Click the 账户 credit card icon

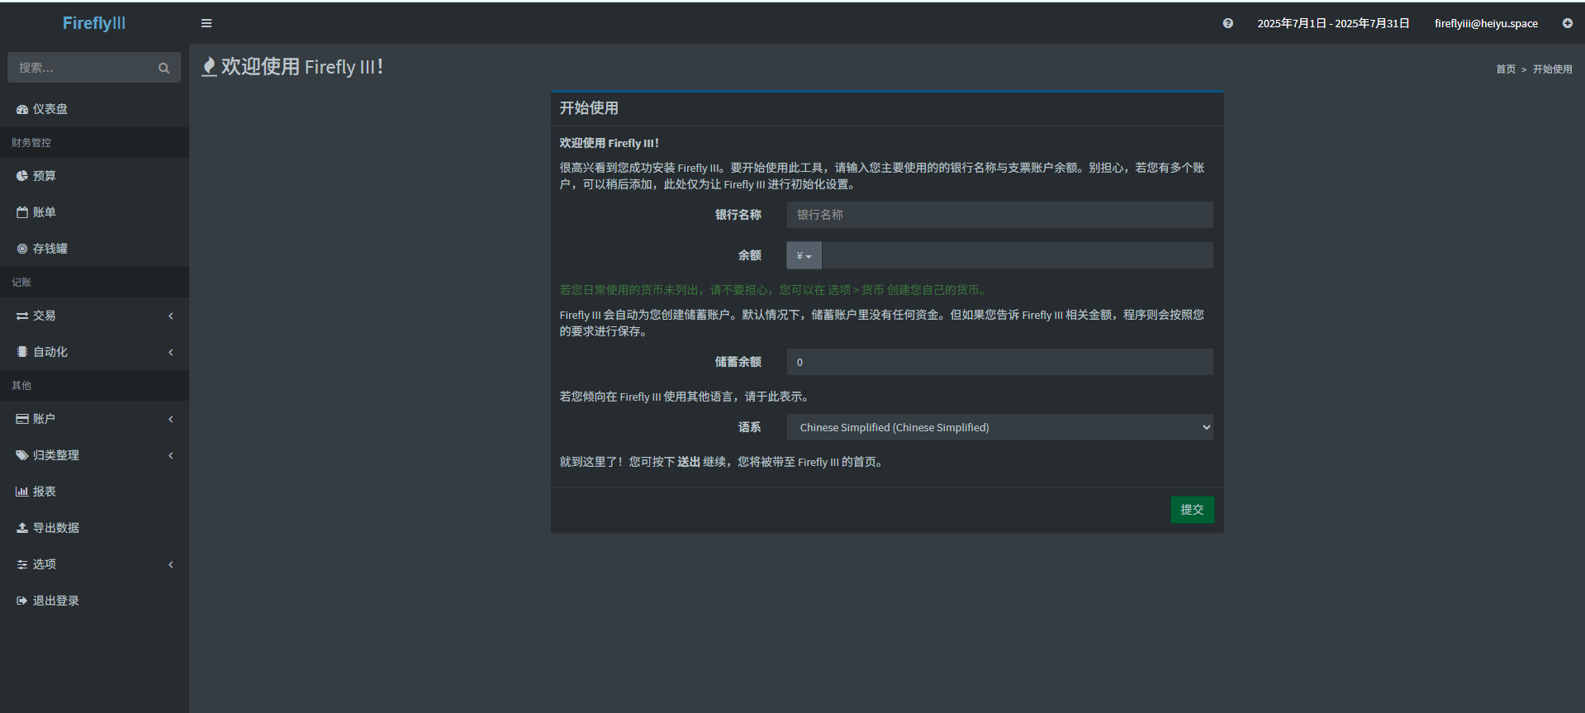pyautogui.click(x=22, y=419)
